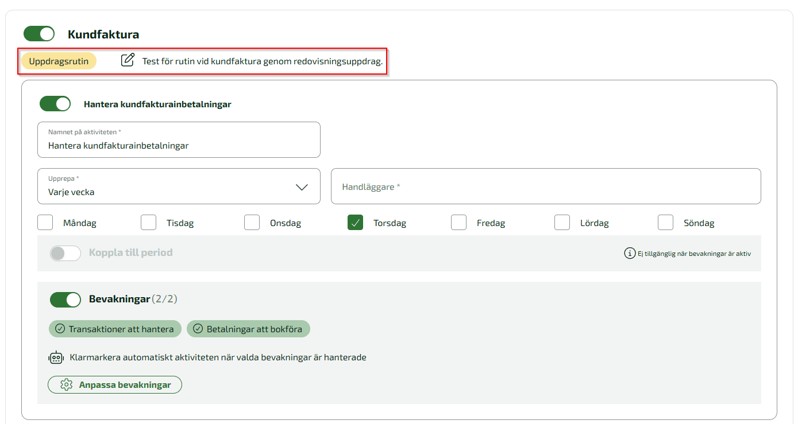Click the Uppdragsrutin yellow tag

(59, 61)
